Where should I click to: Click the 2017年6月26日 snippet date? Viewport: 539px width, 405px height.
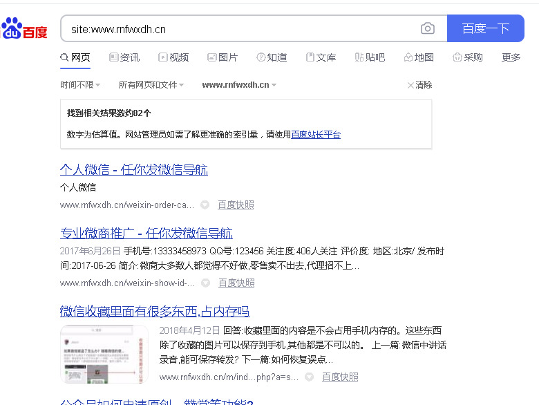click(90, 251)
